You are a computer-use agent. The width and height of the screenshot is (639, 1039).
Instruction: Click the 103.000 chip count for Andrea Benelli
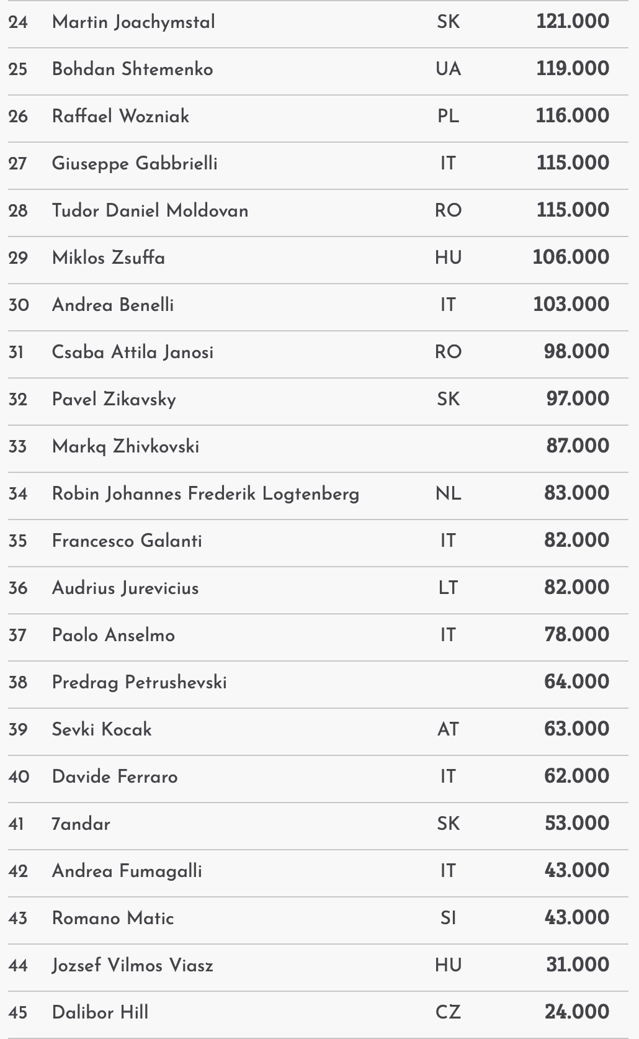[571, 305]
